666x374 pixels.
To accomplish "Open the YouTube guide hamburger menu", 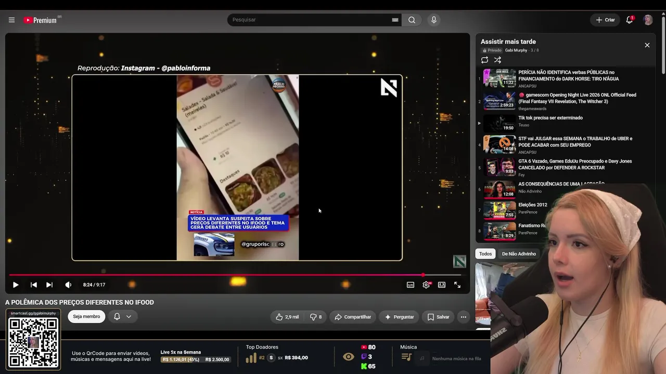I will click(11, 20).
